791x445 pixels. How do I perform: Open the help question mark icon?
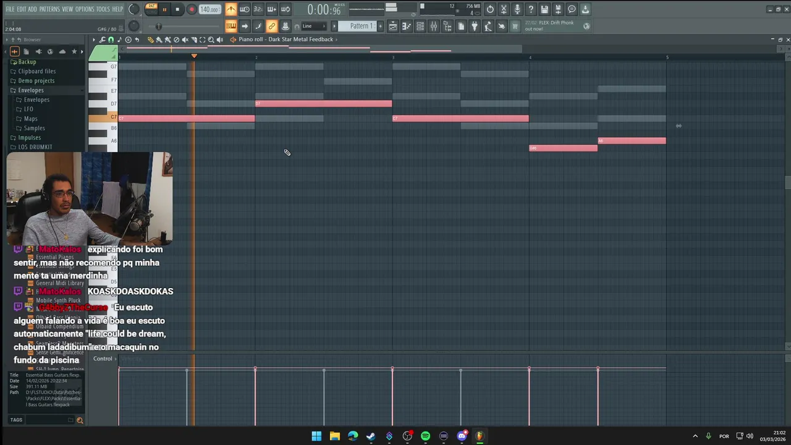[531, 9]
